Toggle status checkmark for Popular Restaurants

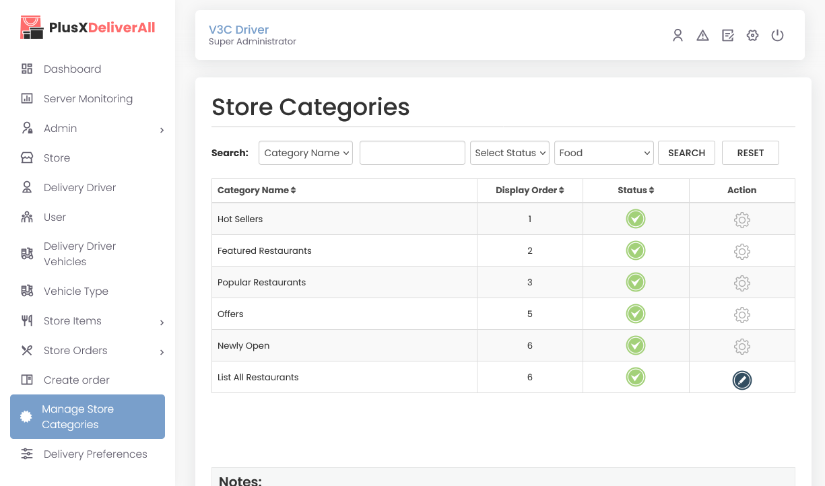tap(636, 282)
